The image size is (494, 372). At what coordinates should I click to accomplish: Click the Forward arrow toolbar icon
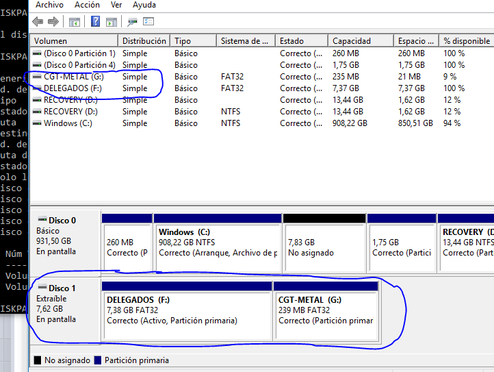pos(53,22)
